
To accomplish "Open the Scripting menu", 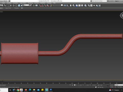I will (x=49, y=3).
